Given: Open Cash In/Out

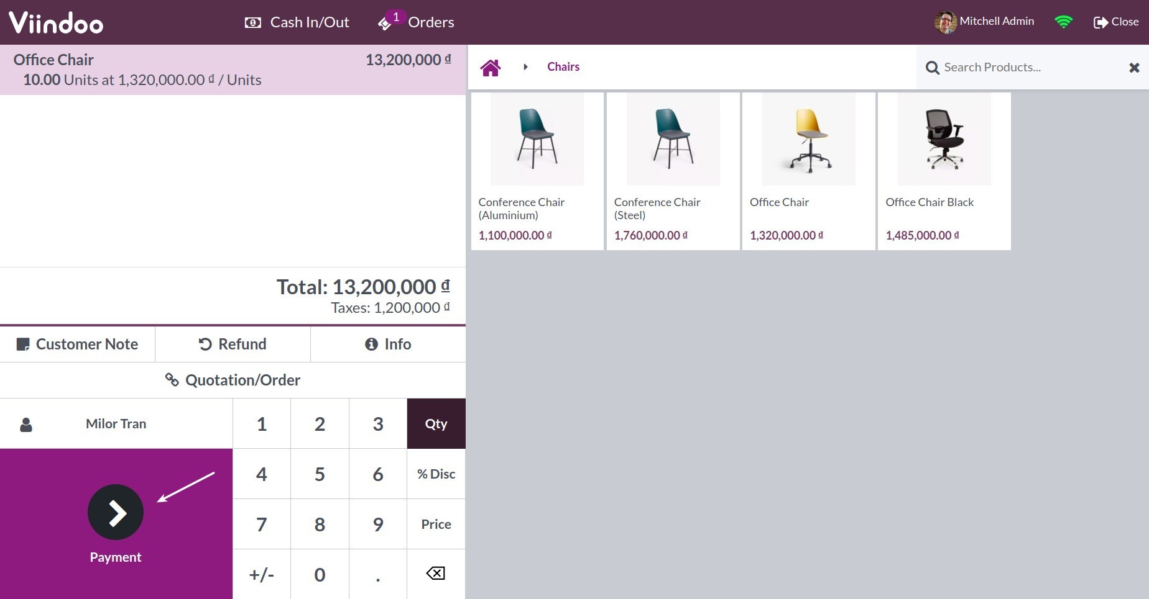Looking at the screenshot, I should [297, 22].
